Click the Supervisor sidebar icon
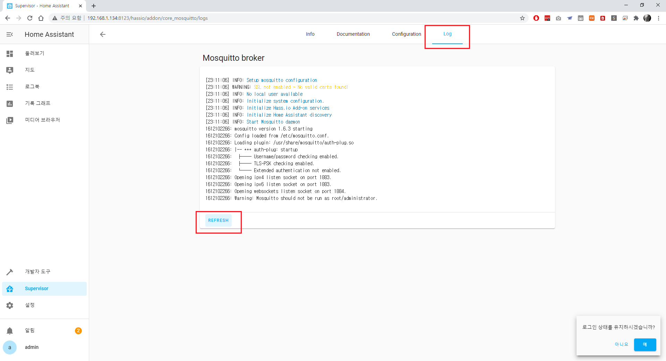This screenshot has height=361, width=666. [x=10, y=289]
